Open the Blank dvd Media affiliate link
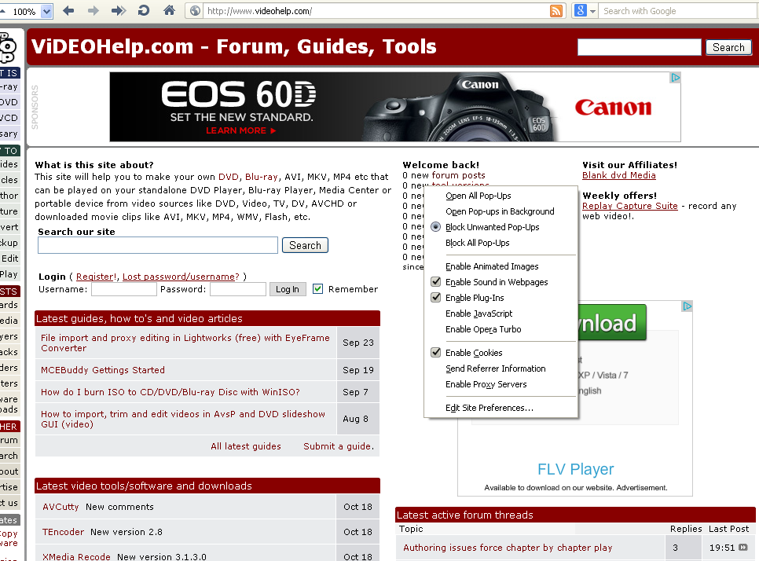 [618, 175]
